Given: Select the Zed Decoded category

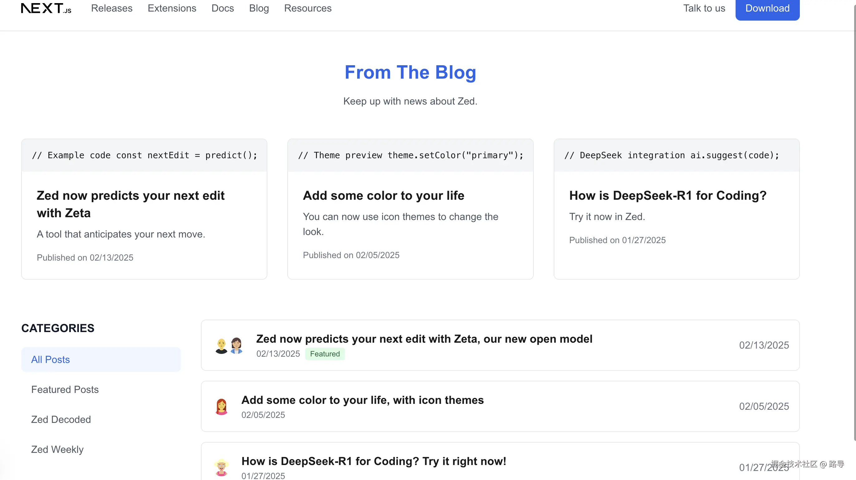Looking at the screenshot, I should click(61, 419).
